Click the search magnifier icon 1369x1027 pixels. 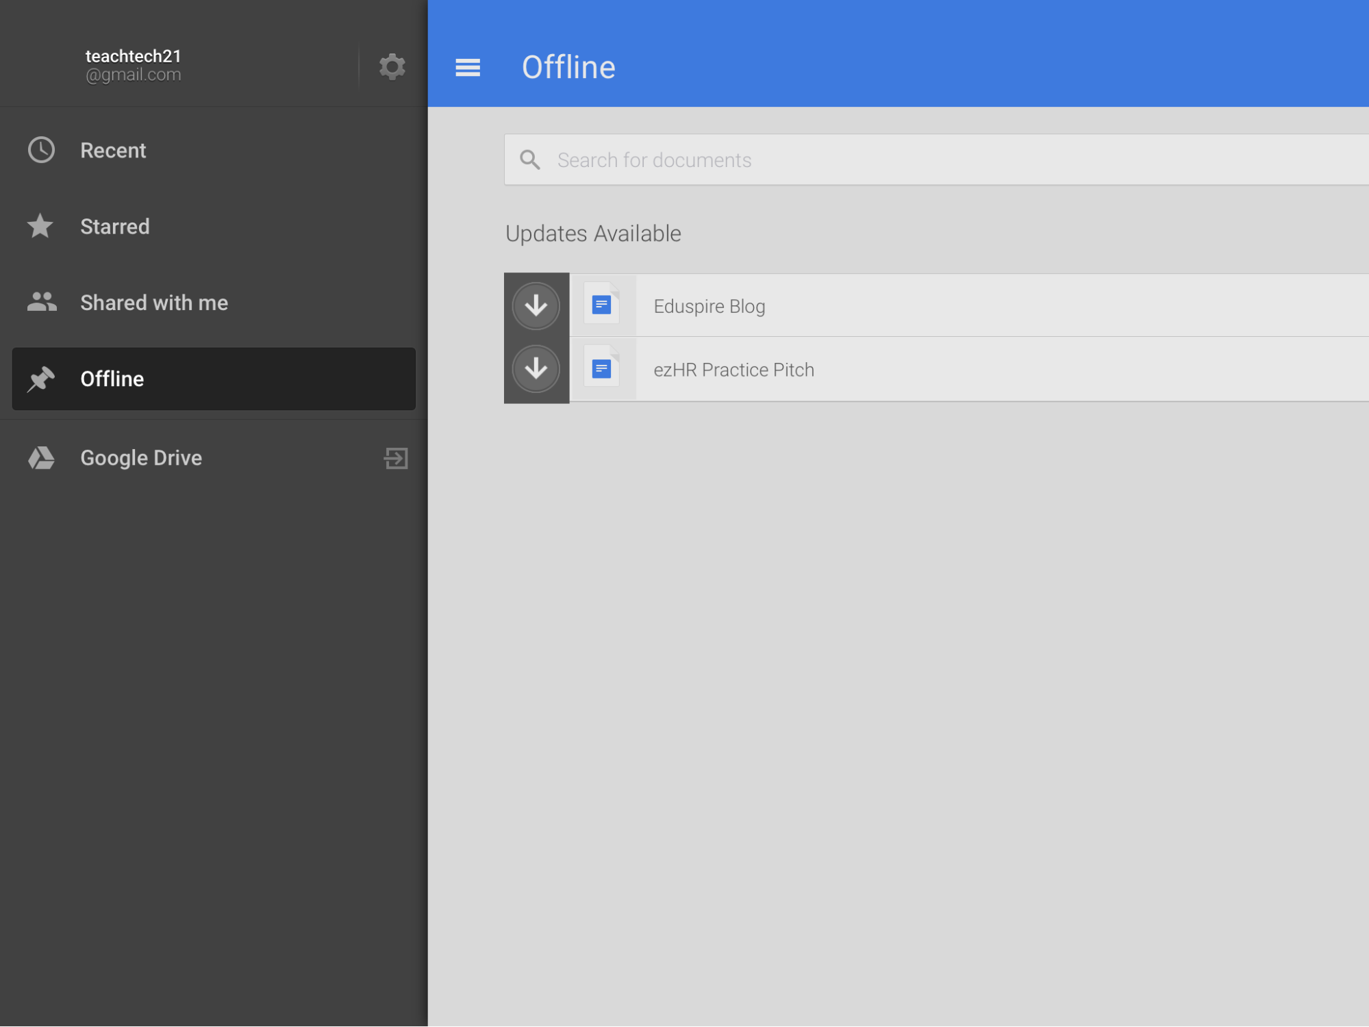point(530,160)
